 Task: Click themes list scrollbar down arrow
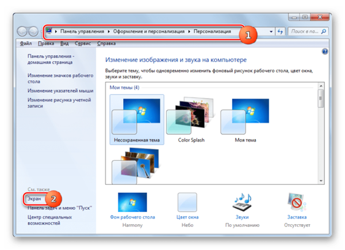(321, 181)
